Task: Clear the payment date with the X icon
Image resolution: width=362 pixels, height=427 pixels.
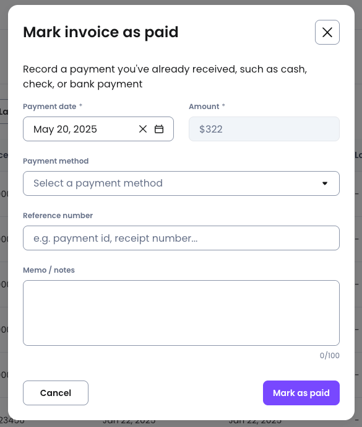Action: 143,129
